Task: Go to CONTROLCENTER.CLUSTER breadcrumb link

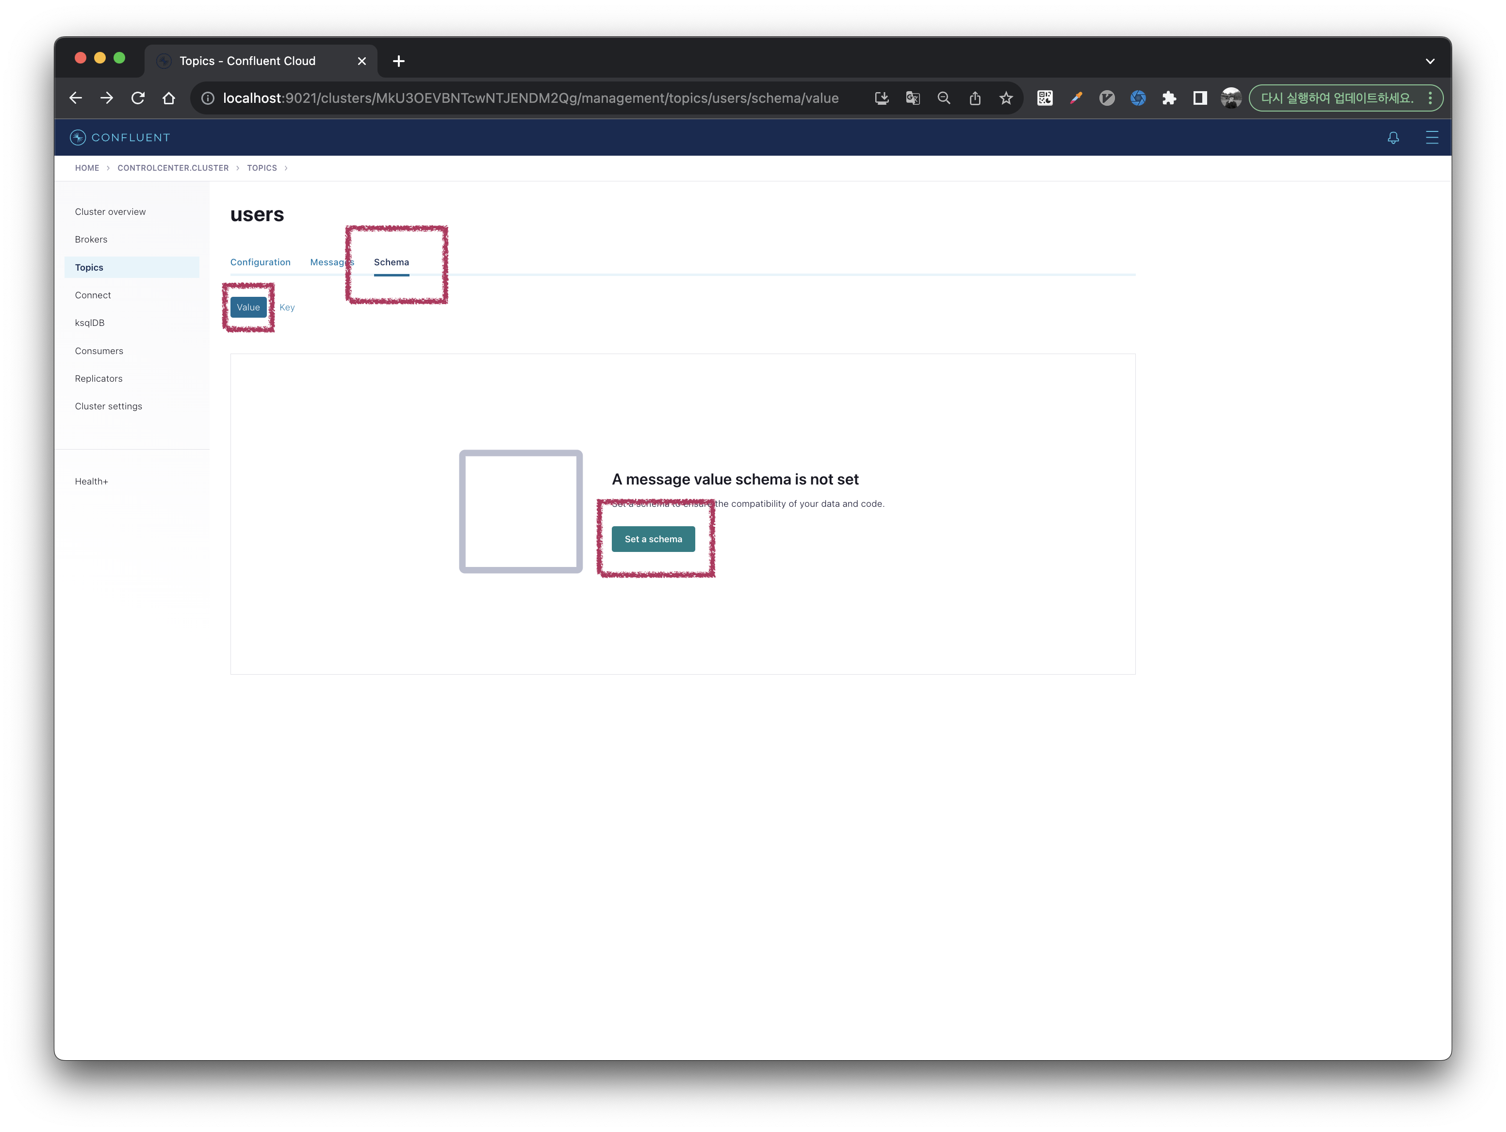Action: point(173,168)
